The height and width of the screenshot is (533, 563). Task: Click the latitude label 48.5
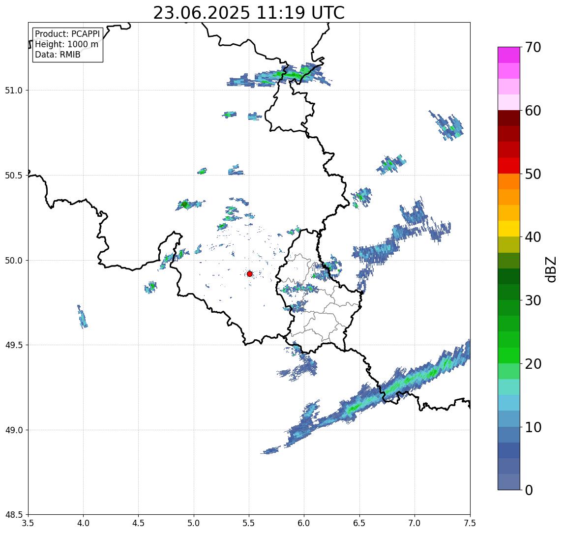(14, 515)
